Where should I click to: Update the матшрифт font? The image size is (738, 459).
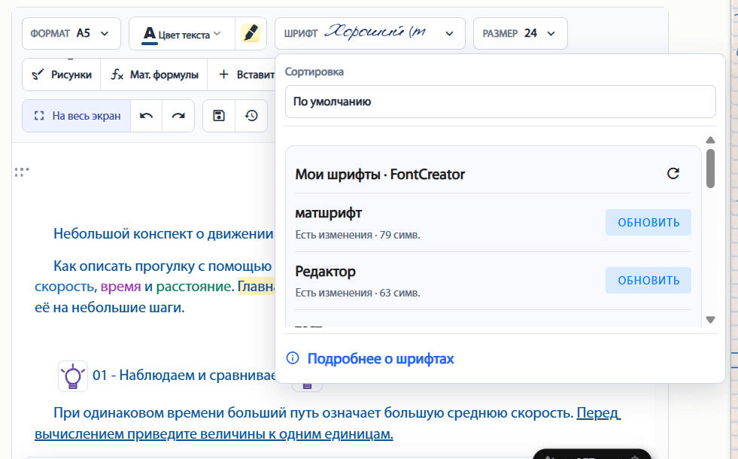648,222
